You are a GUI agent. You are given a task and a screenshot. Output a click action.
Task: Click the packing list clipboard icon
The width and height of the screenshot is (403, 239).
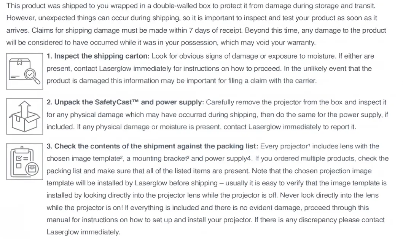(24, 161)
